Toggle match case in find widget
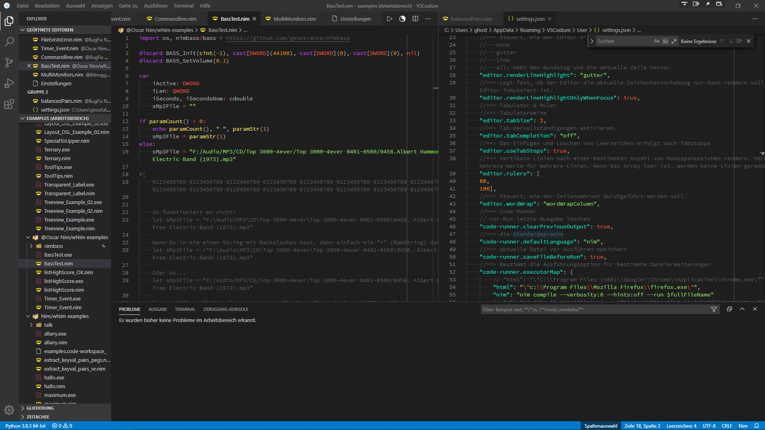765x430 pixels. point(657,41)
